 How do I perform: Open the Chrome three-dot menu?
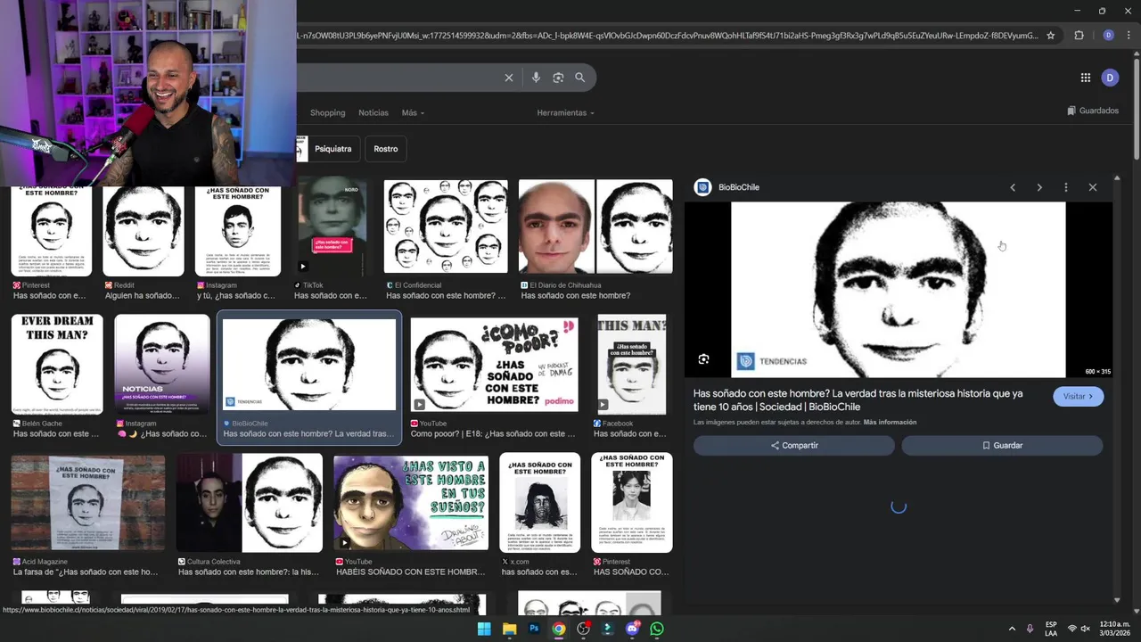(1129, 36)
